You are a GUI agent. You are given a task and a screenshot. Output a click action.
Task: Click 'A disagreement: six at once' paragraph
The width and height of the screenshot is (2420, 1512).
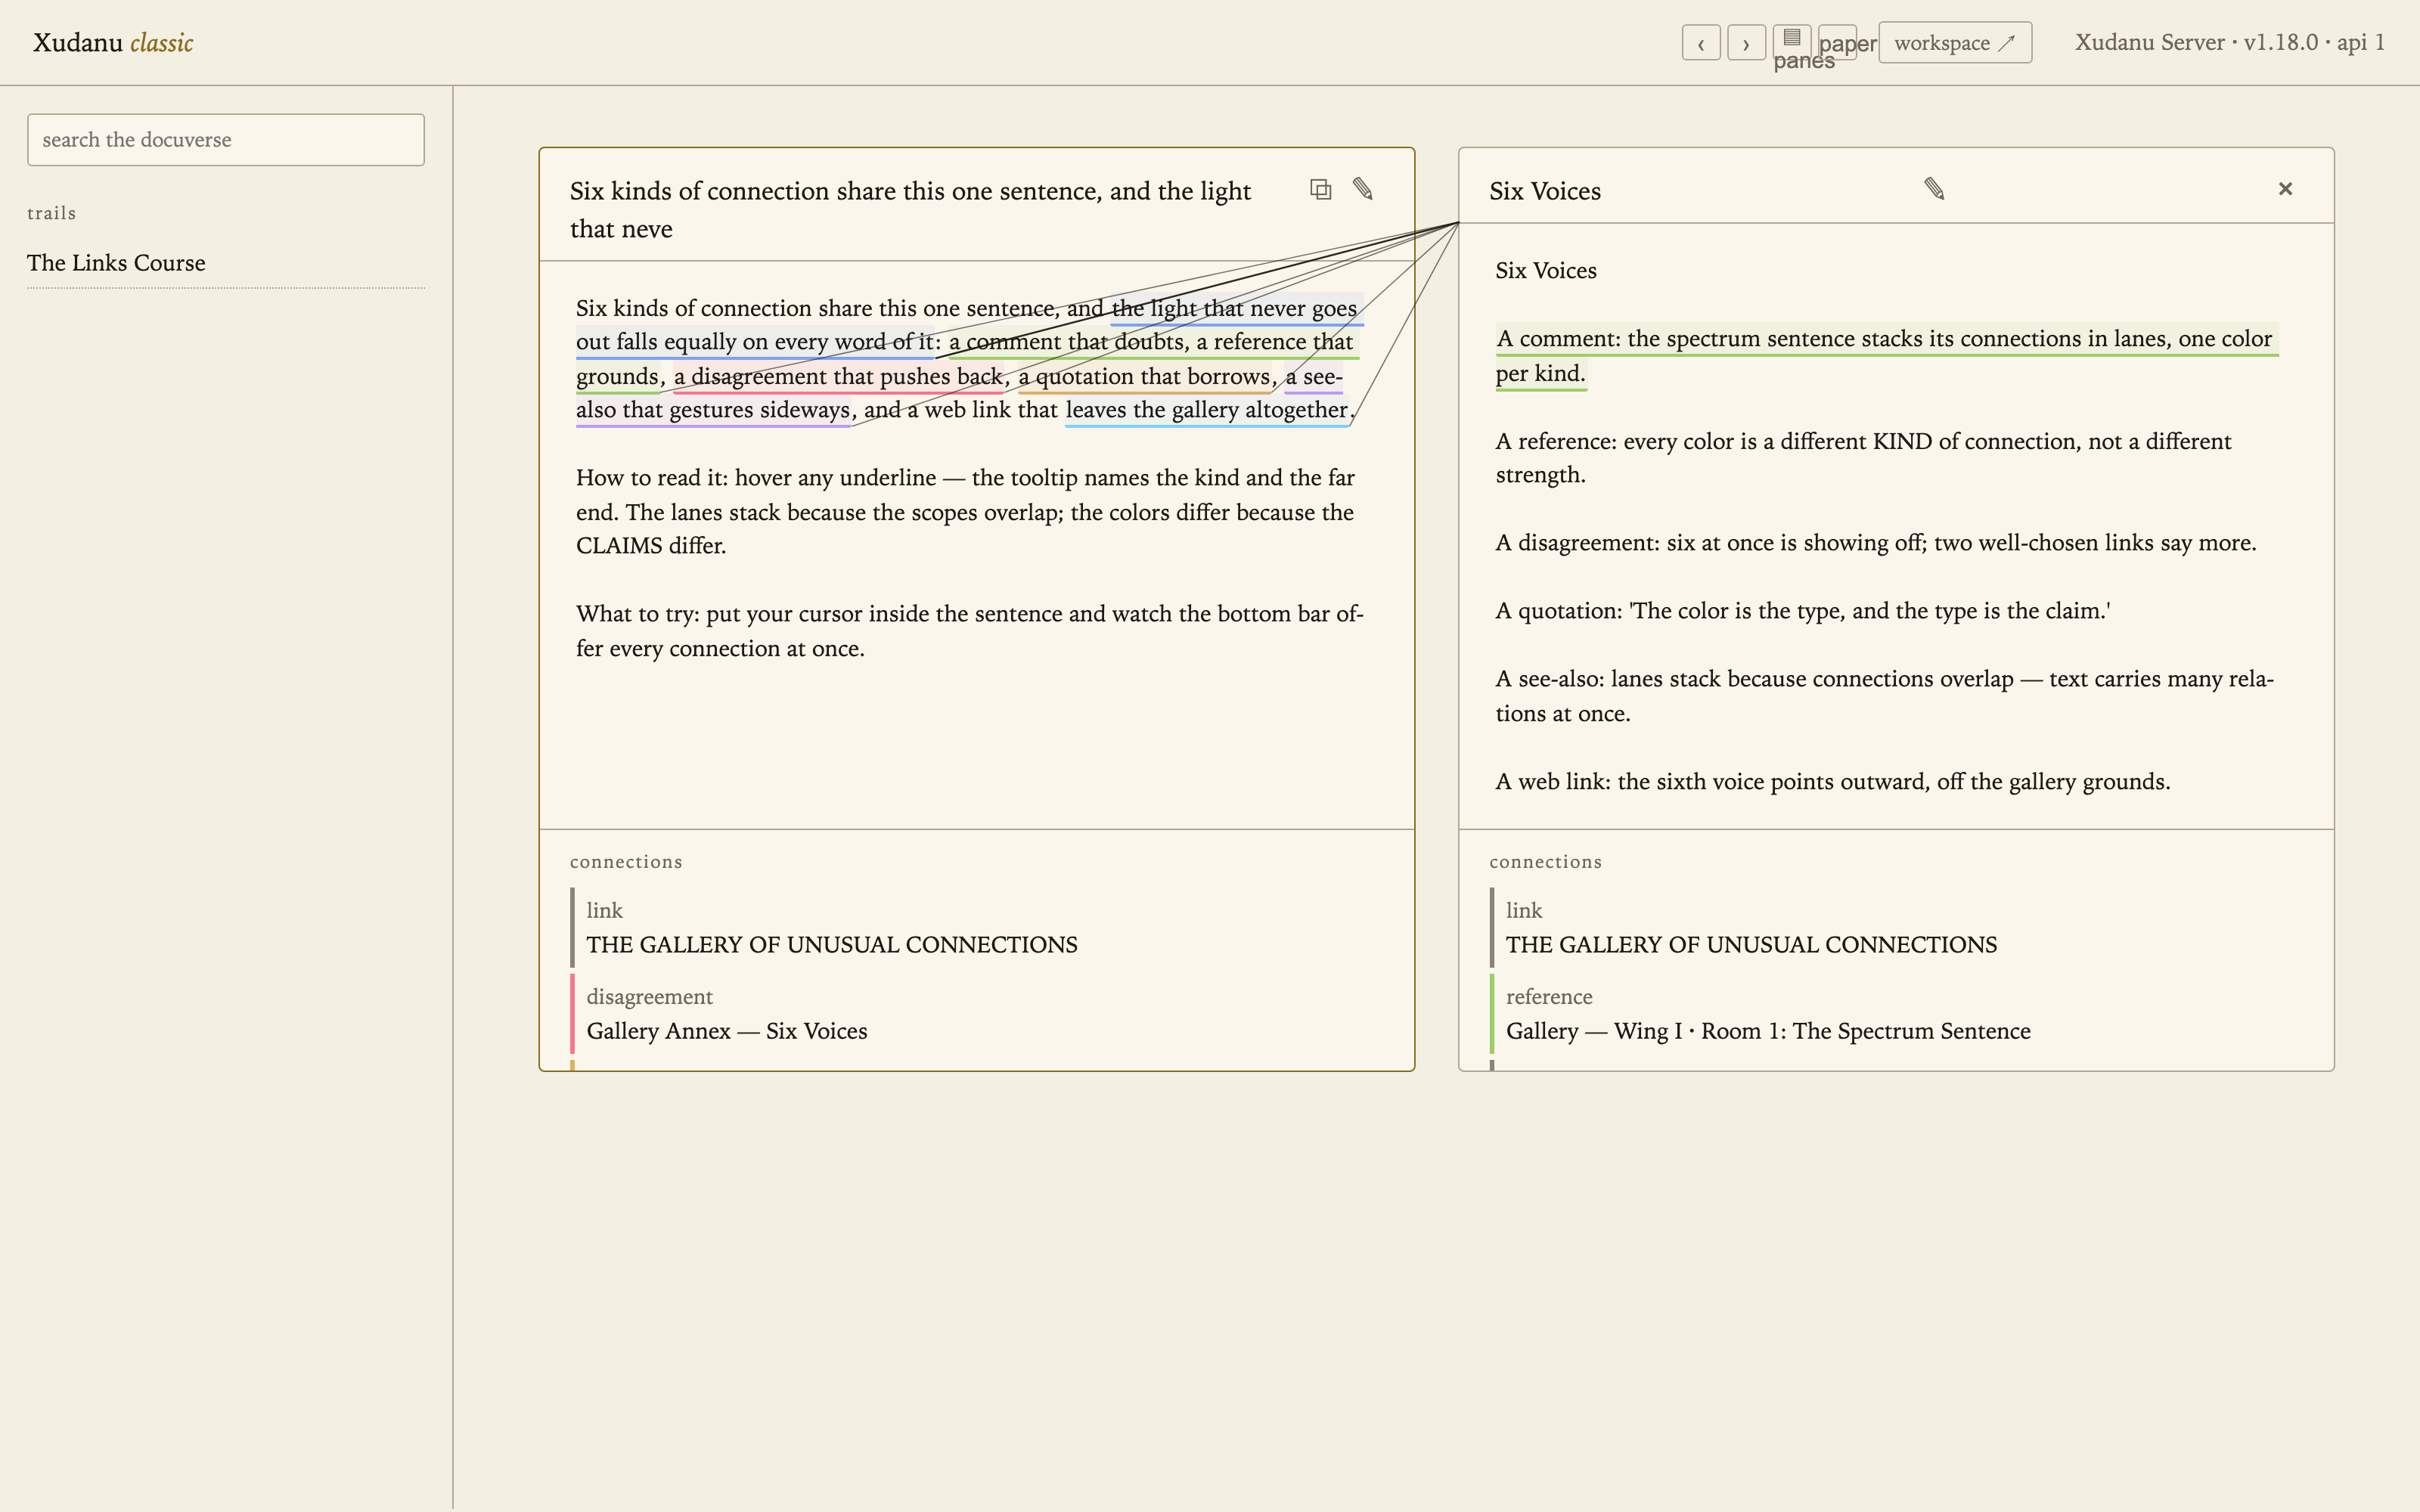[1876, 543]
